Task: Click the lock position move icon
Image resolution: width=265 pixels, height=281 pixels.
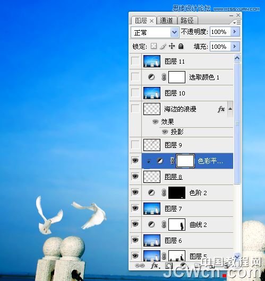Action: click(172, 46)
